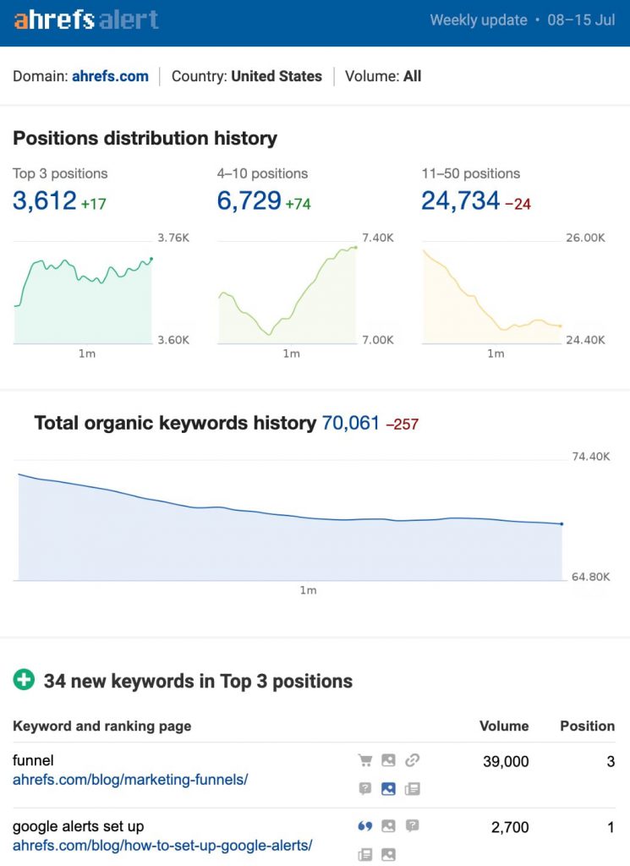The height and width of the screenshot is (866, 630).
Task: Click position value 1 for google alerts set up
Action: click(611, 827)
